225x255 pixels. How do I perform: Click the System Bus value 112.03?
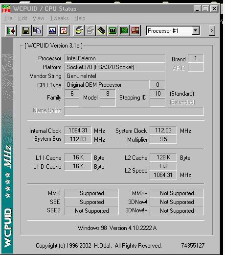78,139
